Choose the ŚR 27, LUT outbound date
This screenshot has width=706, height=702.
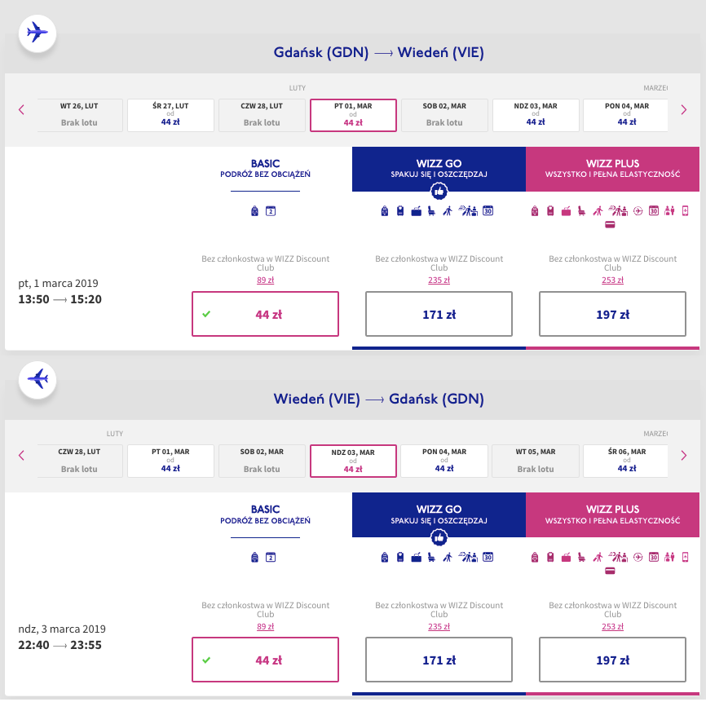click(x=170, y=115)
